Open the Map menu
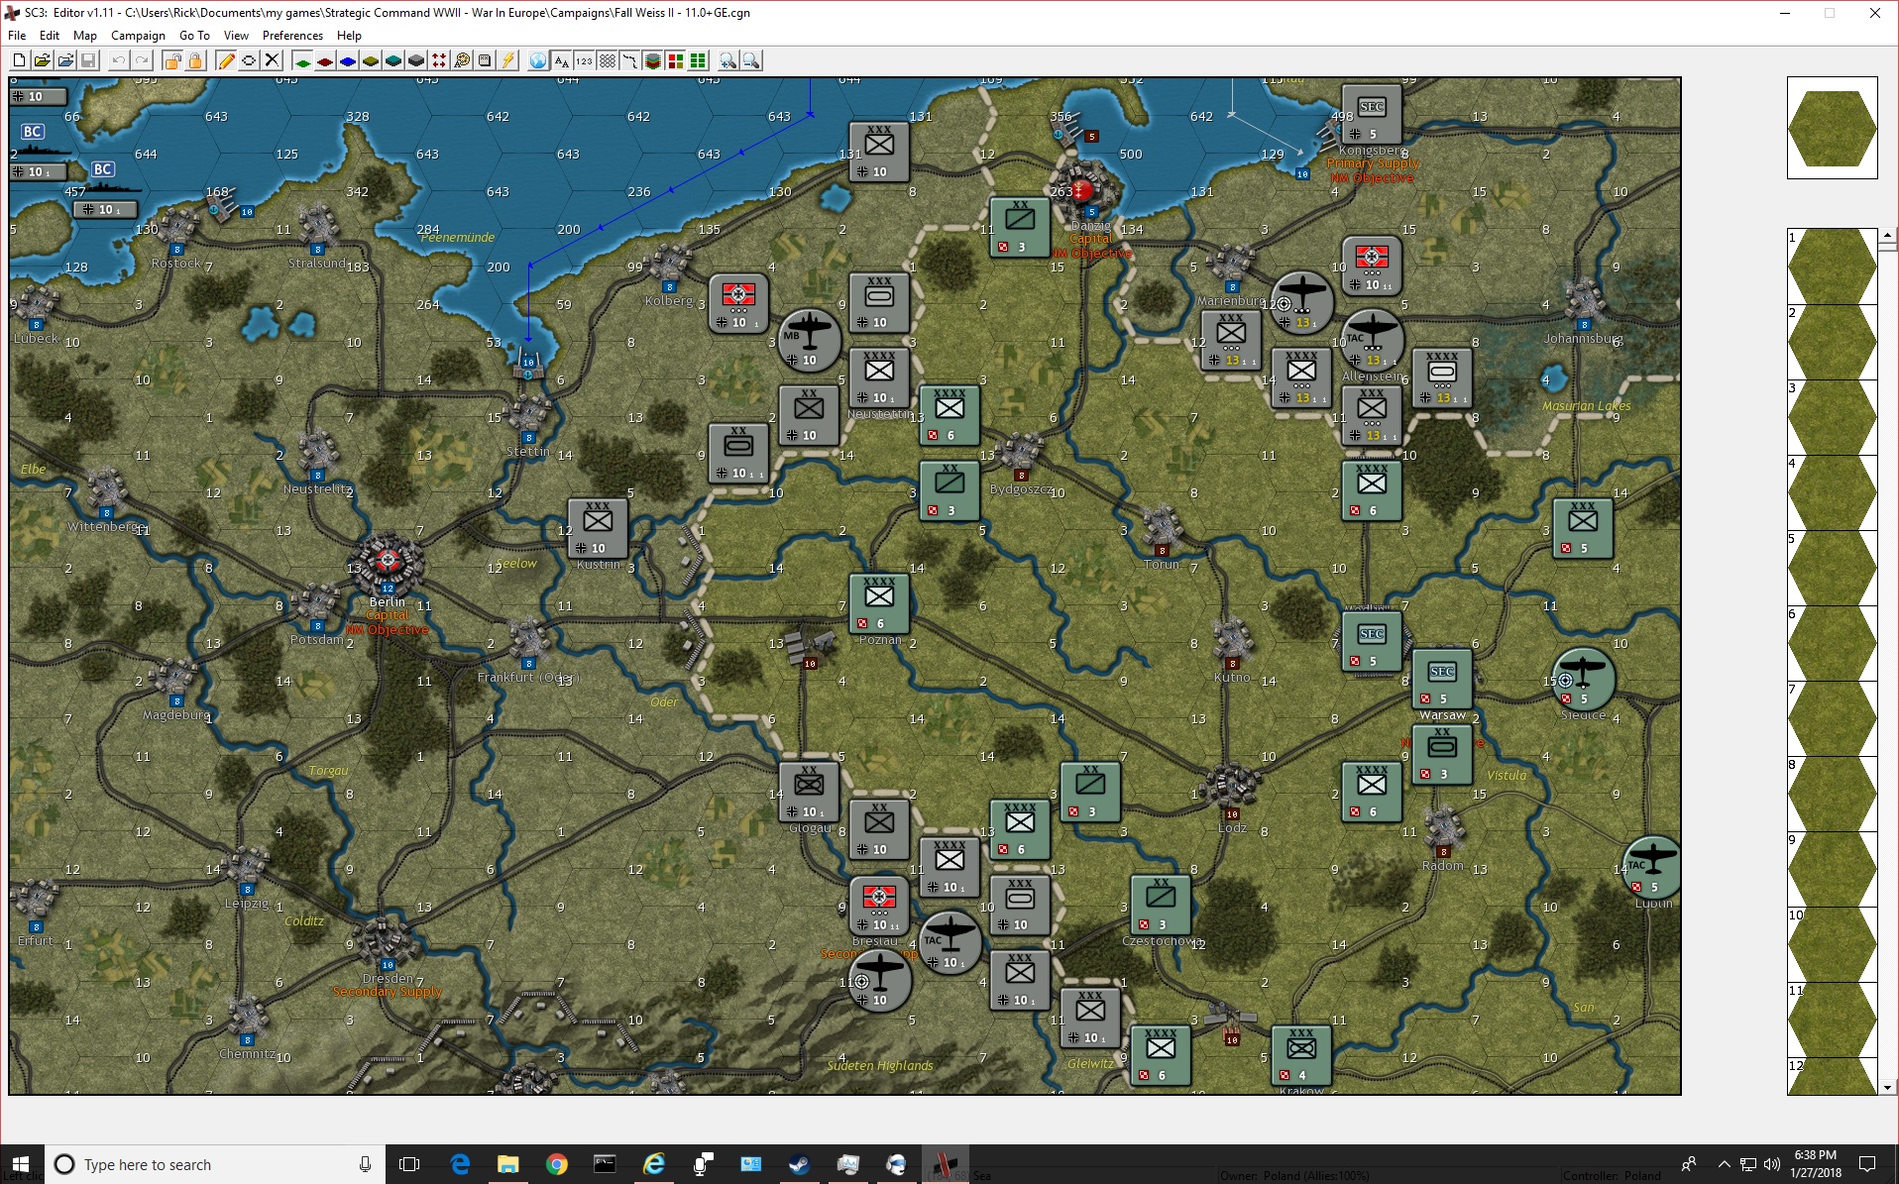 click(85, 36)
